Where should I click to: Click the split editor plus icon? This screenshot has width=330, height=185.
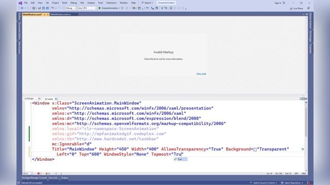coord(306,102)
